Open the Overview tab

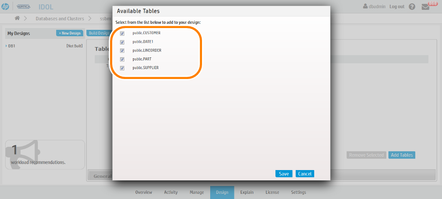pos(143,192)
